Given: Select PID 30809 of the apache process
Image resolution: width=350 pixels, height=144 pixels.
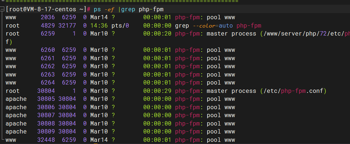Looking at the screenshot, I should (x=46, y=132).
